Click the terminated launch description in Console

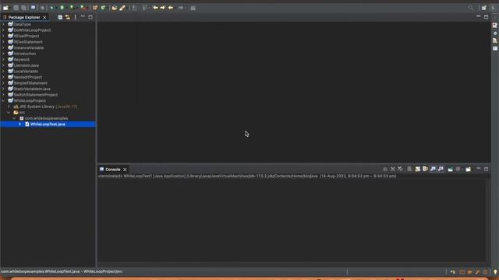pyautogui.click(x=247, y=176)
